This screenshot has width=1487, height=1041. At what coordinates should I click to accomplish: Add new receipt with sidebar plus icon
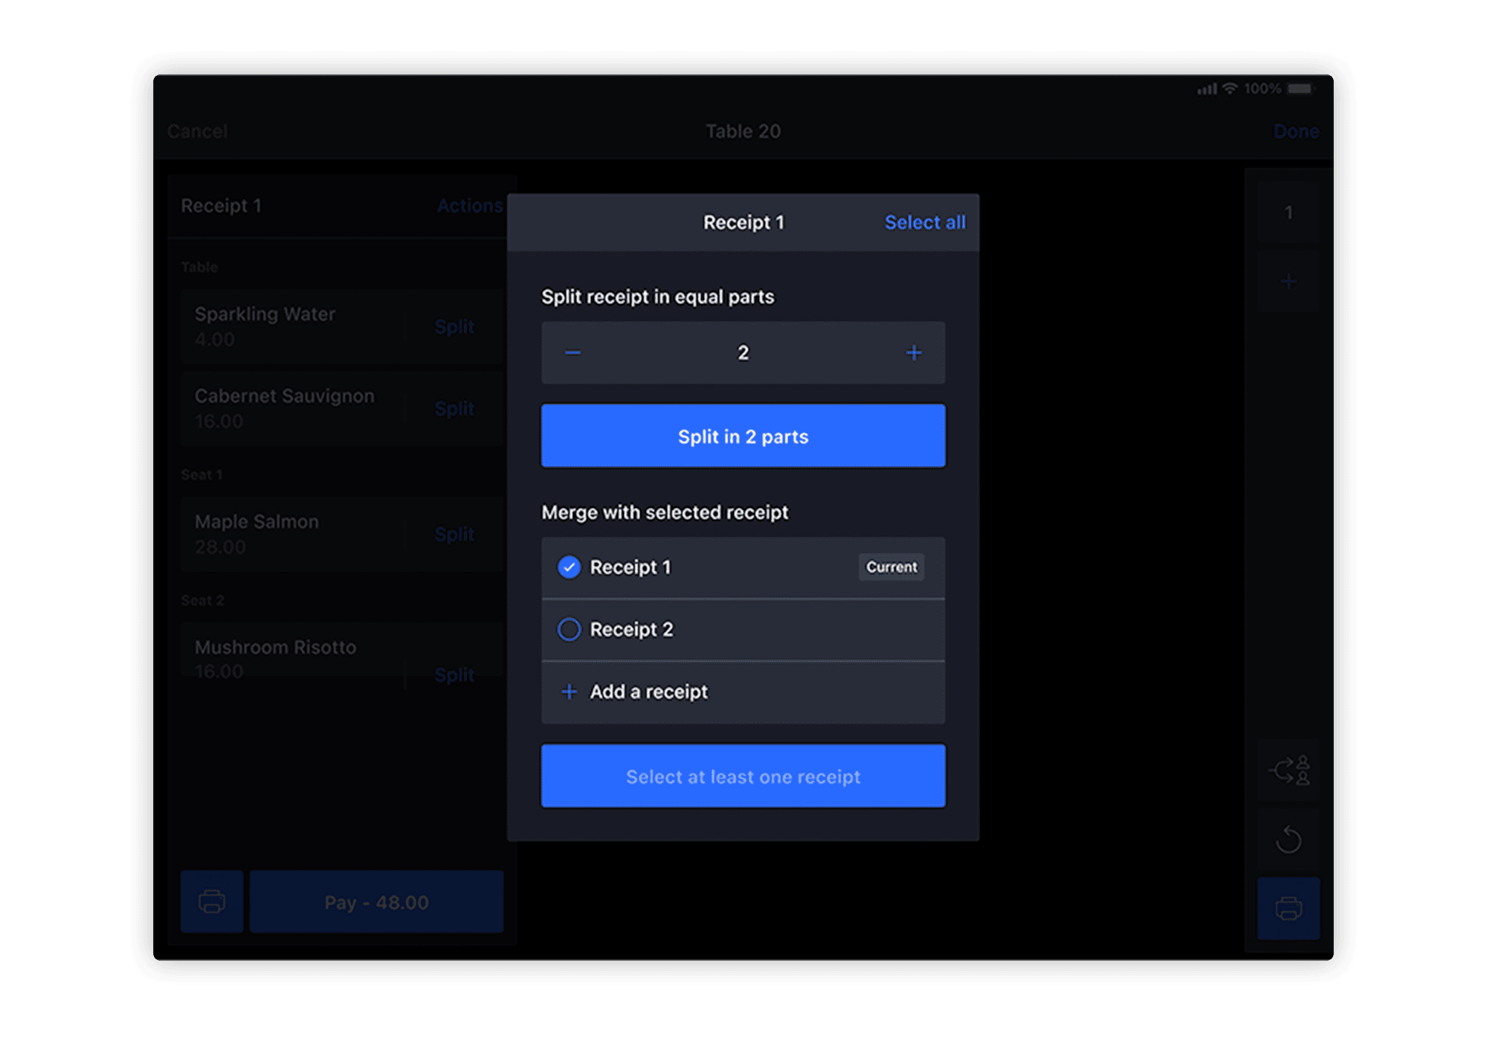(1288, 281)
